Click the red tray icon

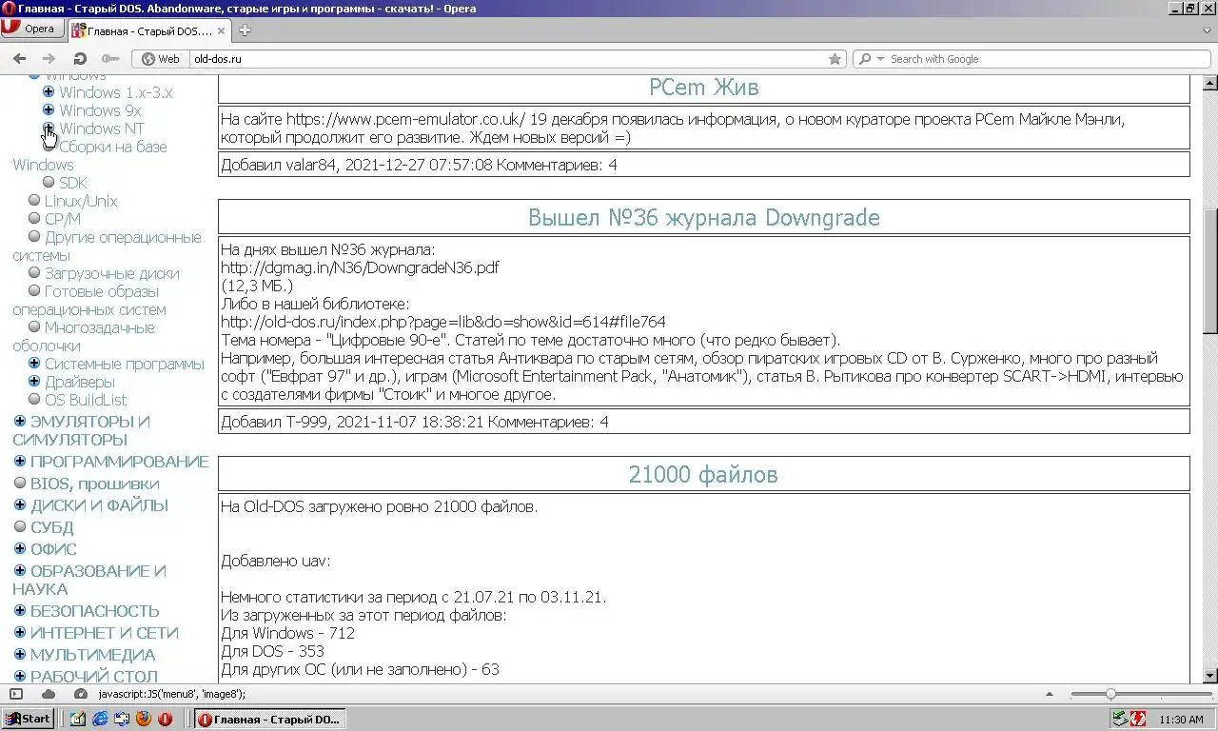1137,719
